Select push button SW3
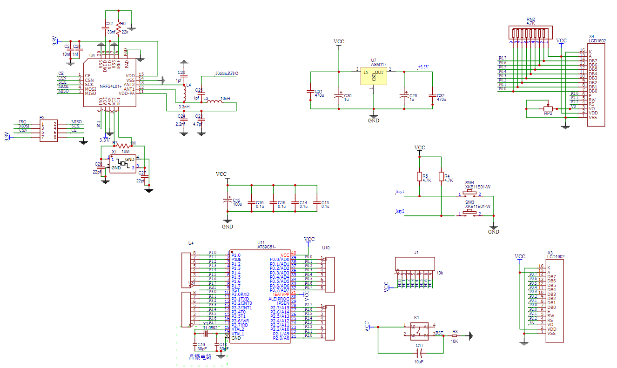Screen dimensions: 617x368 point(470,213)
